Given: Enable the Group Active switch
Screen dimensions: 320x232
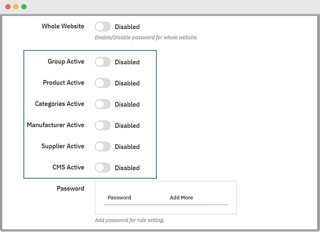Looking at the screenshot, I should [x=102, y=62].
